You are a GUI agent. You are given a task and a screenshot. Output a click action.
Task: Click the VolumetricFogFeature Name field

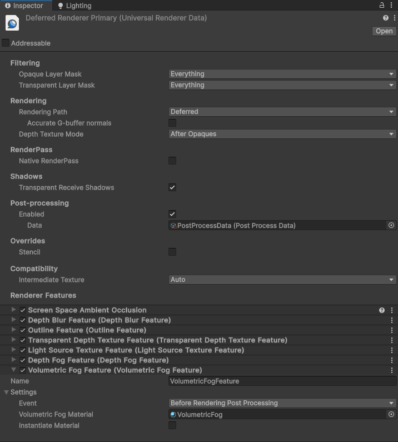click(282, 381)
